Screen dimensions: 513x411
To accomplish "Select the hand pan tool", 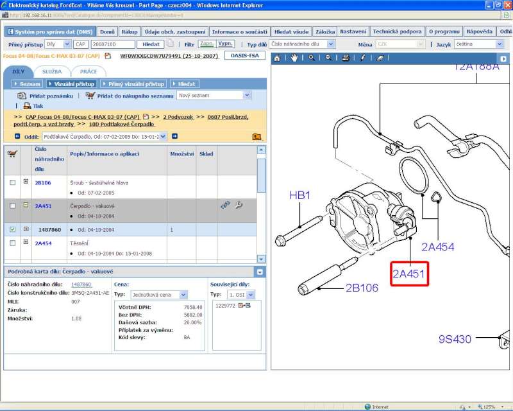I will 294,58.
